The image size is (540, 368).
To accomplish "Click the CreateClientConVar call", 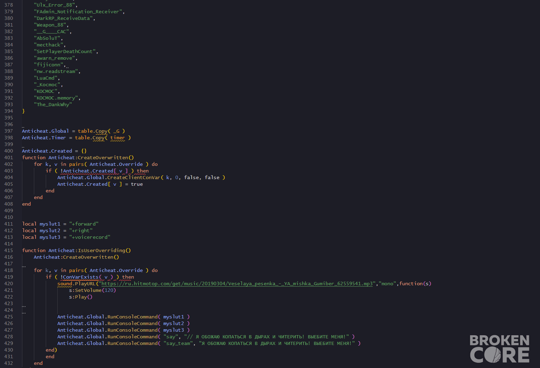I will [141, 177].
